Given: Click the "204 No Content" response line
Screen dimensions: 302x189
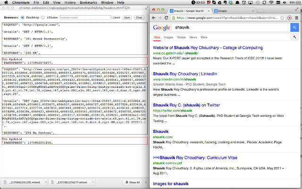Looking at the screenshot, I should click(28, 133).
